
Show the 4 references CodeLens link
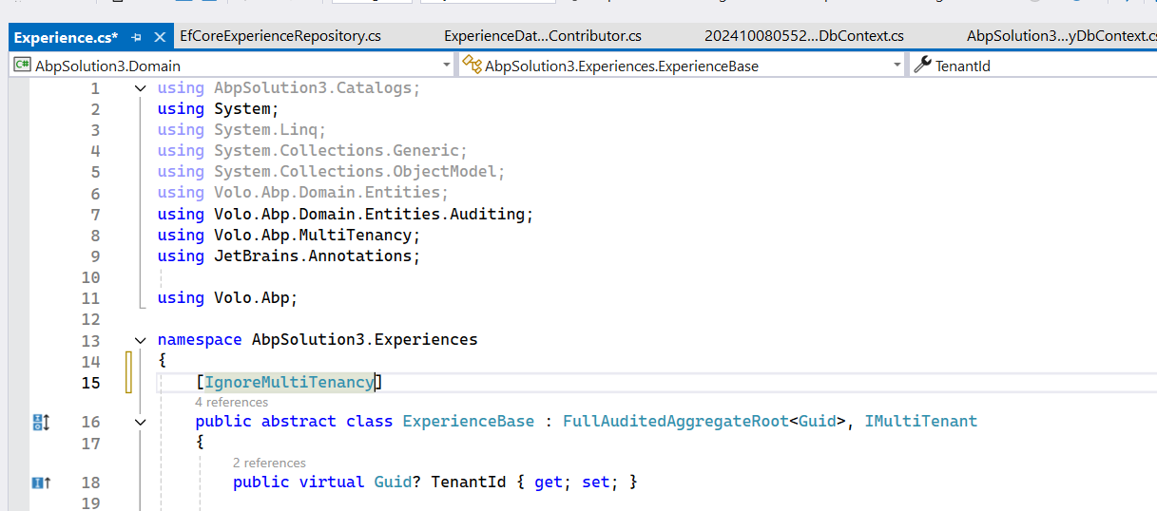[x=231, y=402]
